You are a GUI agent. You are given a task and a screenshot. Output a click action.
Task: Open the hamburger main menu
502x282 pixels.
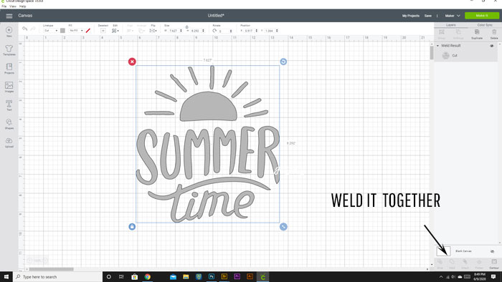(x=9, y=16)
